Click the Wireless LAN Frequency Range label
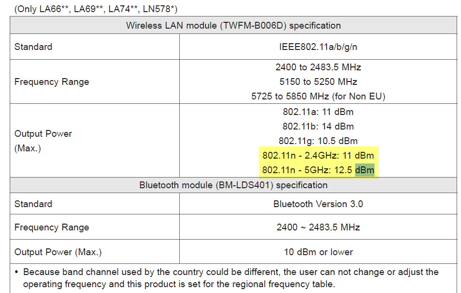This screenshot has height=293, width=461. (x=52, y=81)
